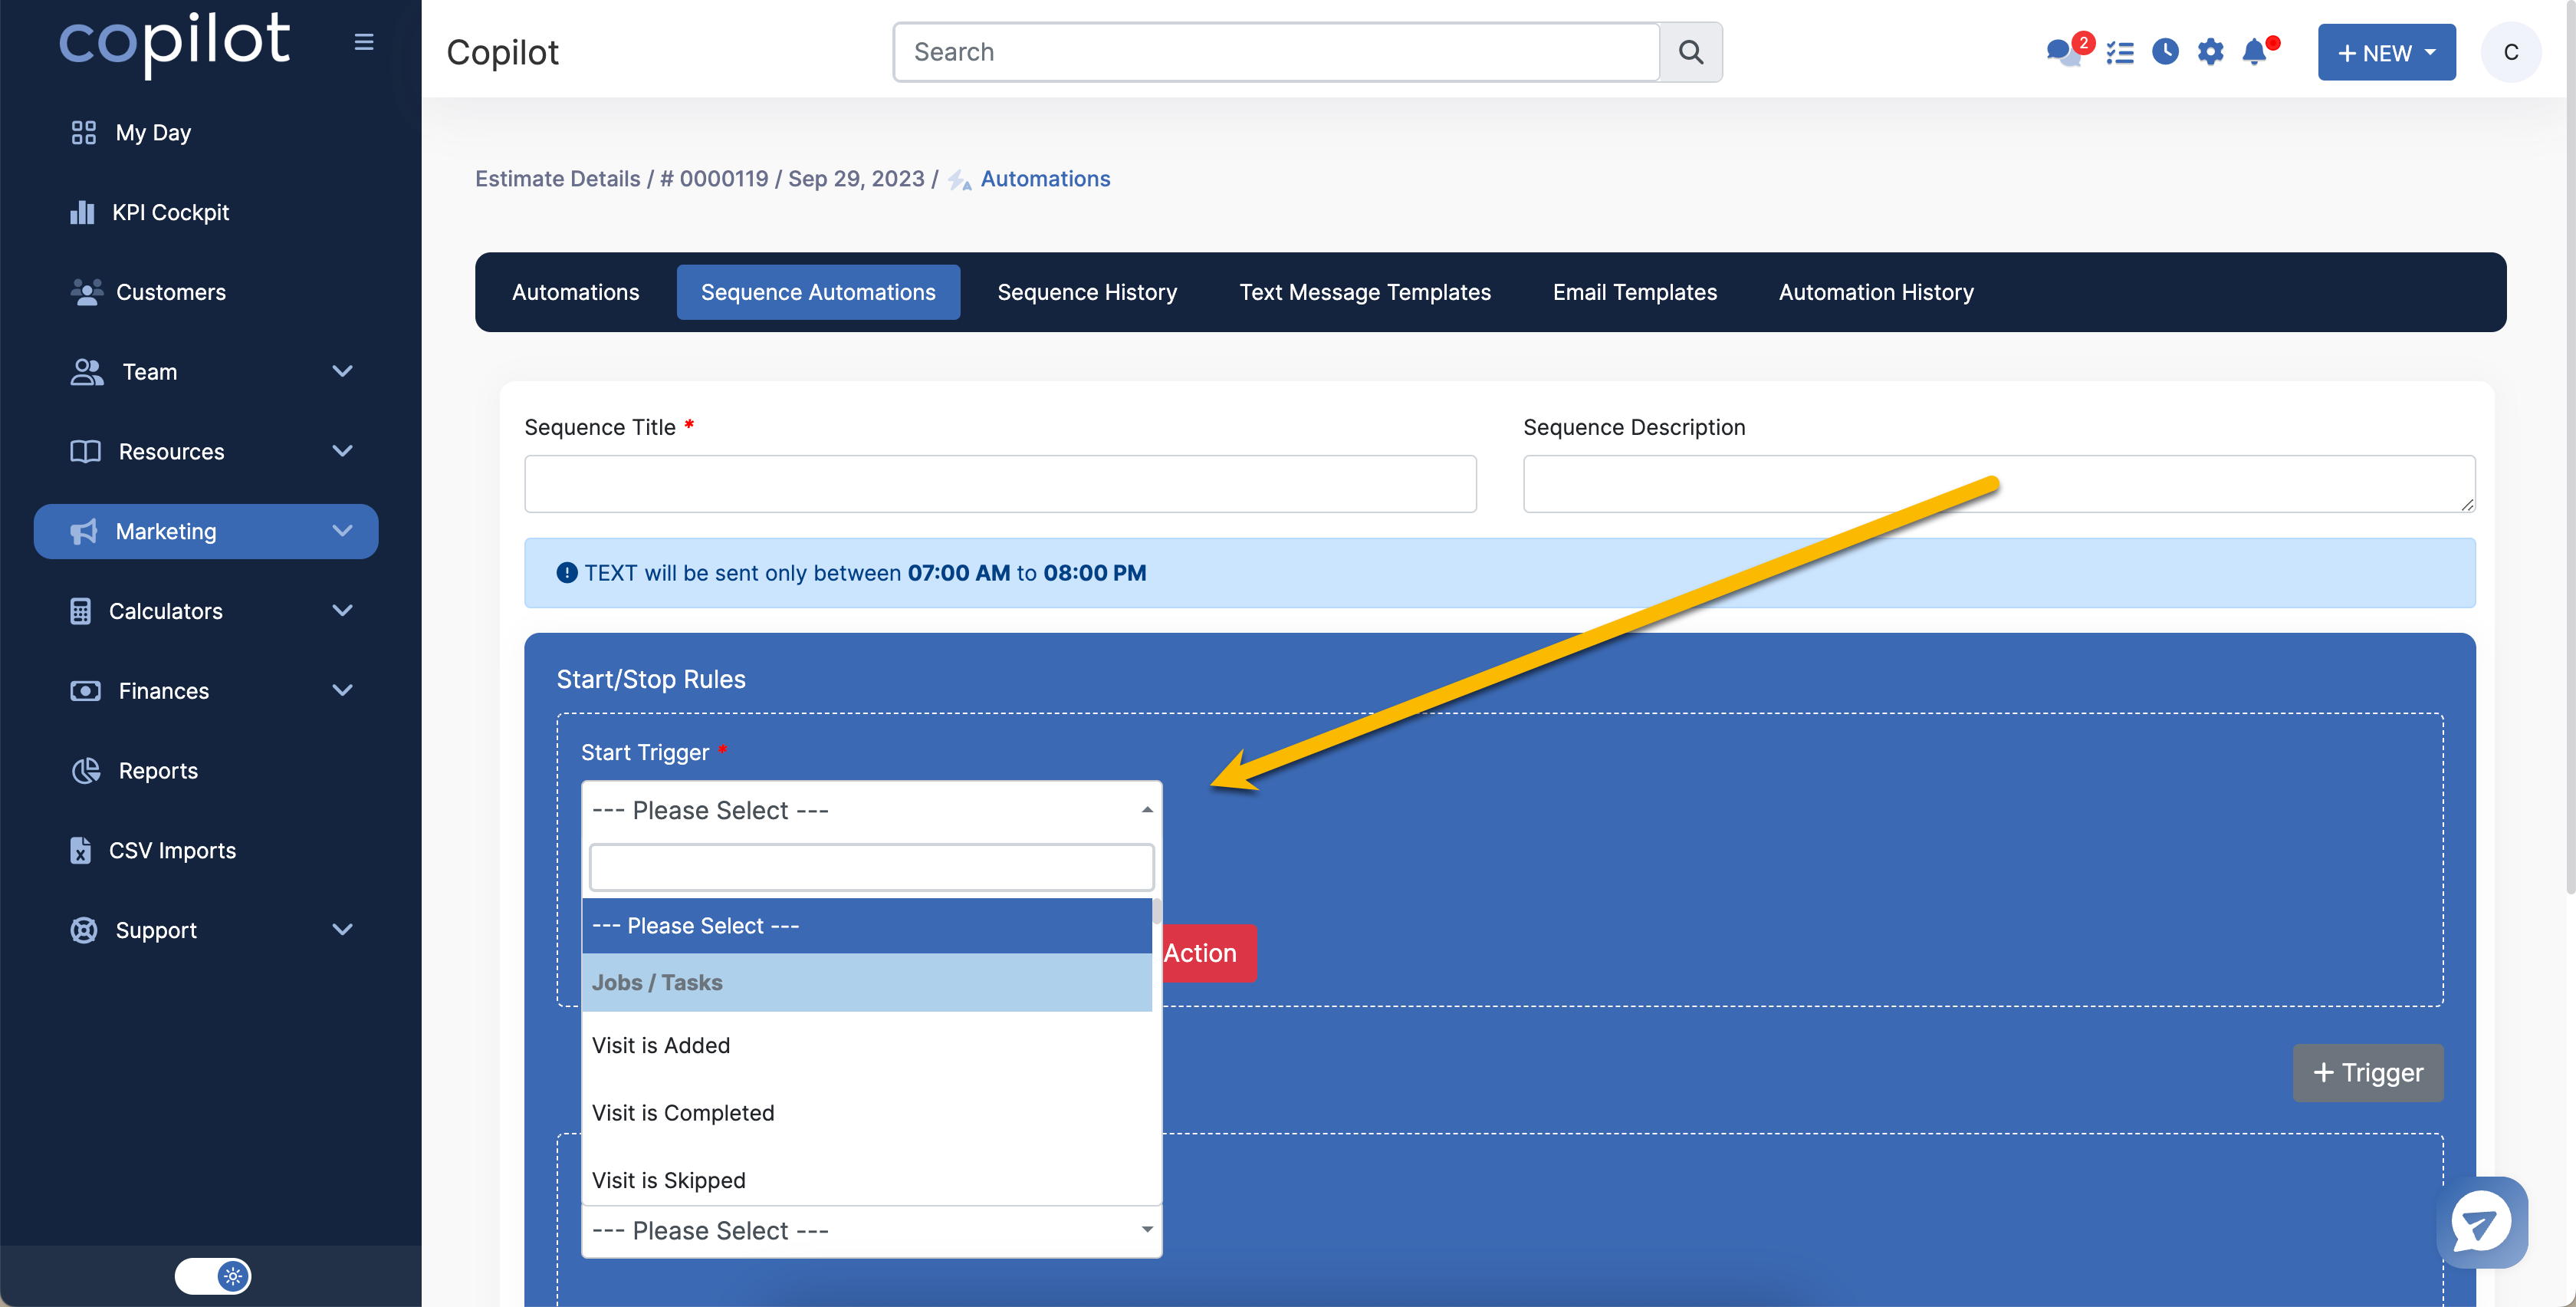The image size is (2576, 1307).
Task: Click the search magnifier button
Action: [x=1691, y=52]
